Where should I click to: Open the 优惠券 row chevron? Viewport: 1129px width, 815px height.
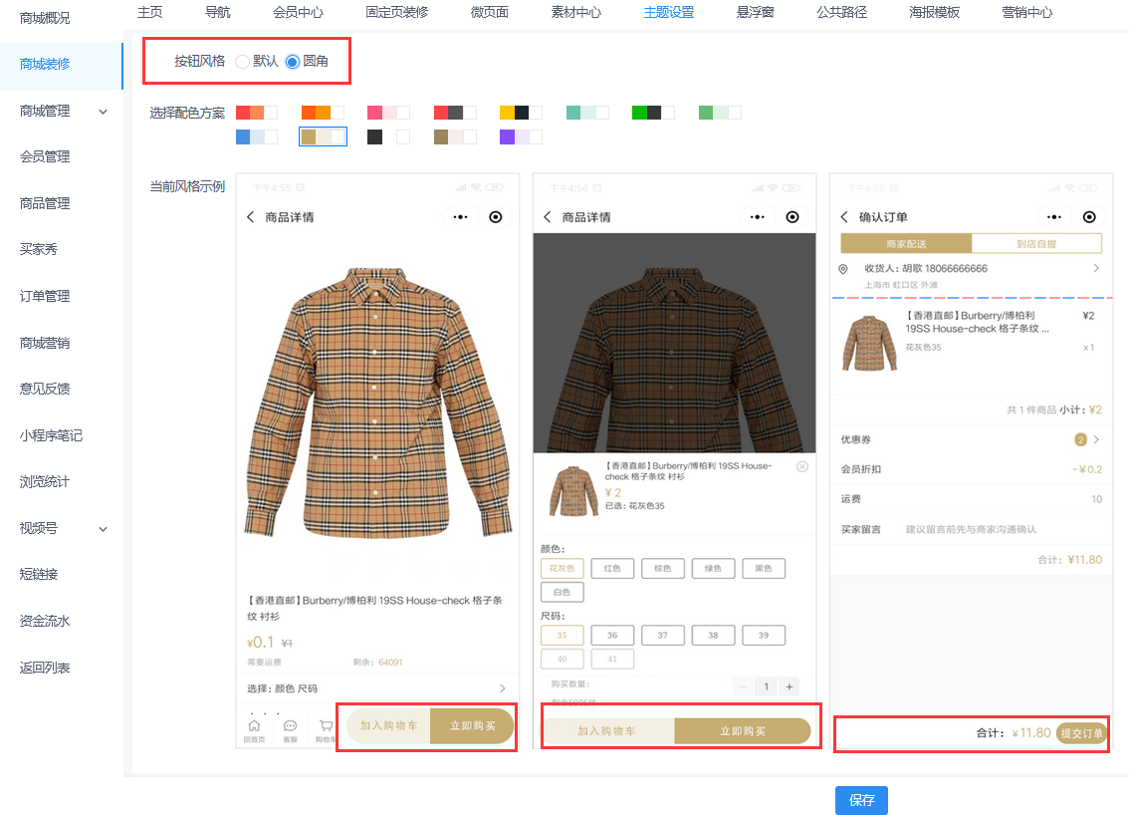click(1096, 439)
